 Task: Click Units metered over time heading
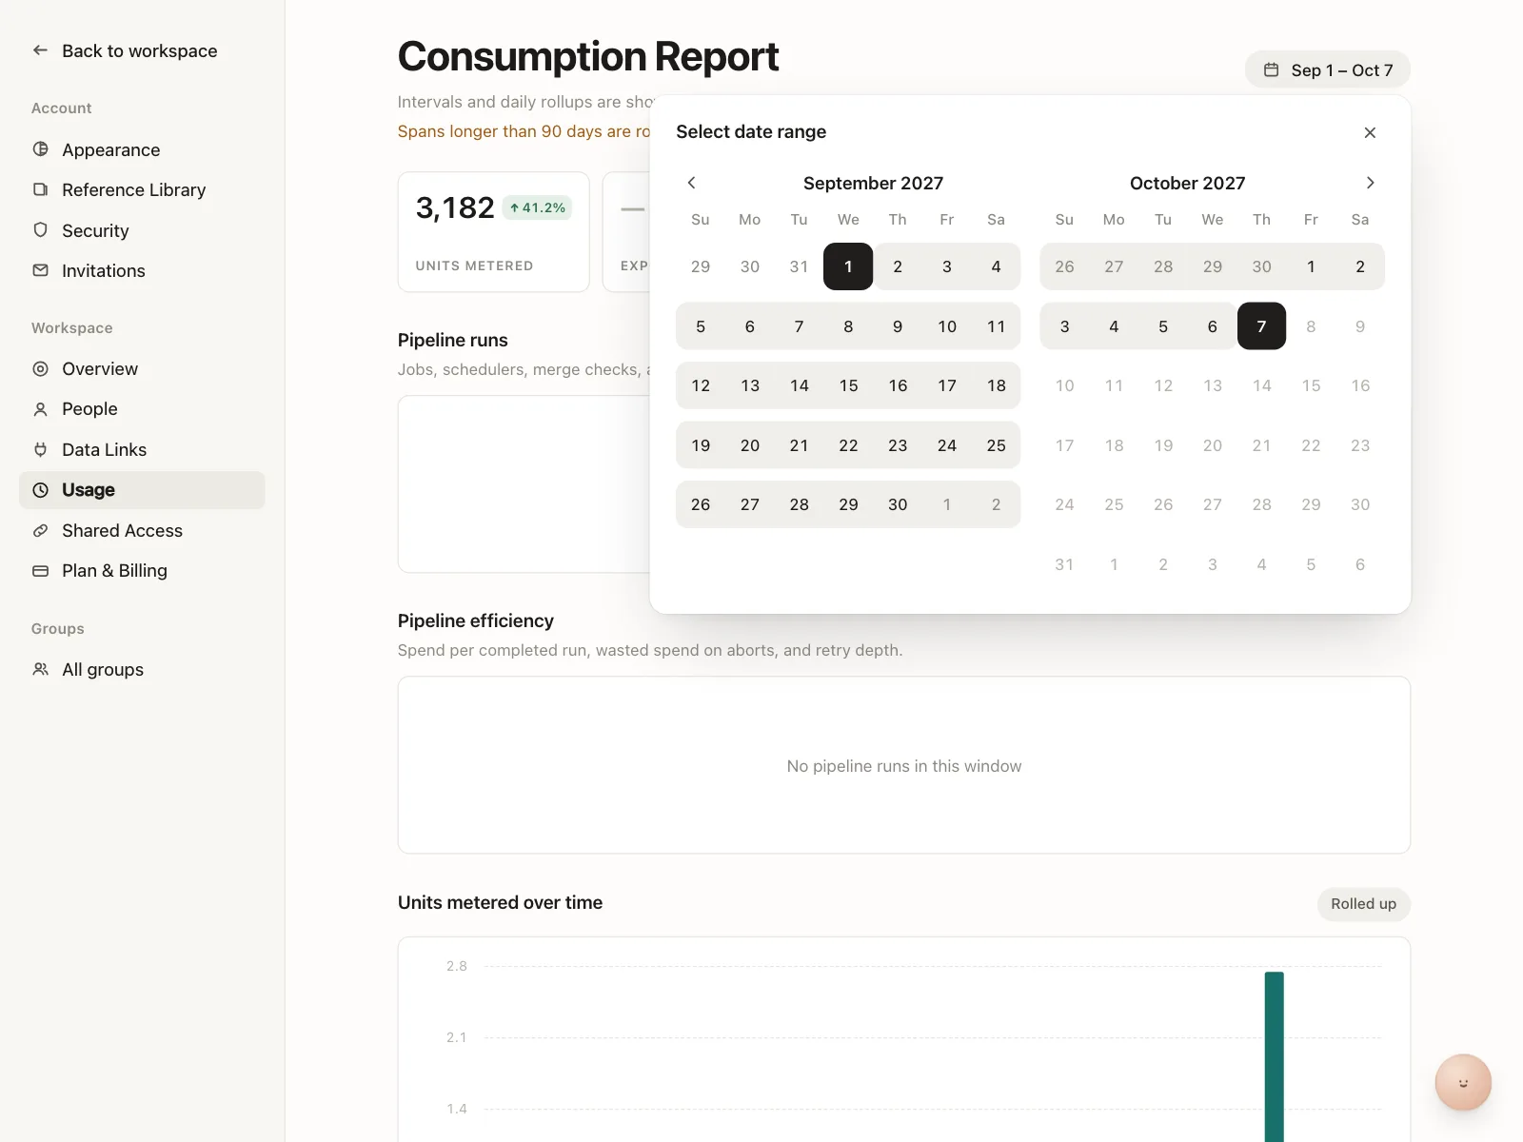[x=500, y=902]
